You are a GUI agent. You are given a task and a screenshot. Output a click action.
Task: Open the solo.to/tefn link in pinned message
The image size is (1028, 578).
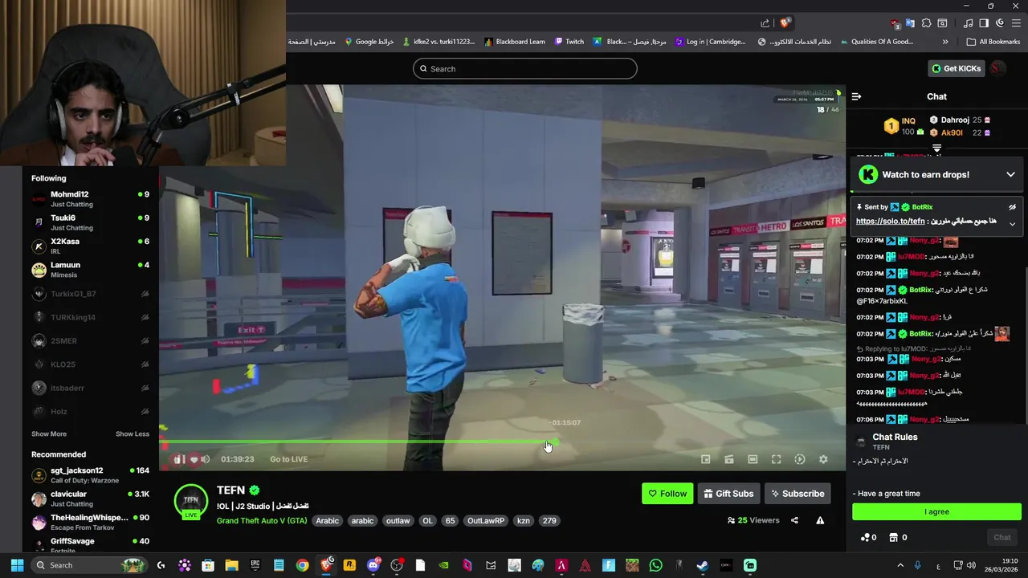click(x=890, y=222)
